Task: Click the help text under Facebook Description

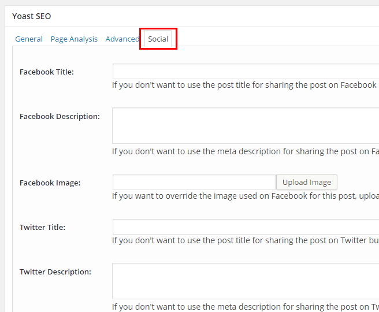Action: [x=245, y=151]
